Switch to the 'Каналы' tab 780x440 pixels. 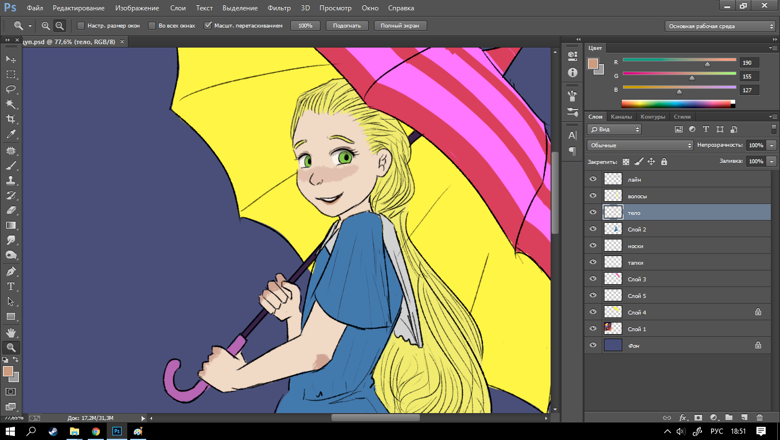621,117
